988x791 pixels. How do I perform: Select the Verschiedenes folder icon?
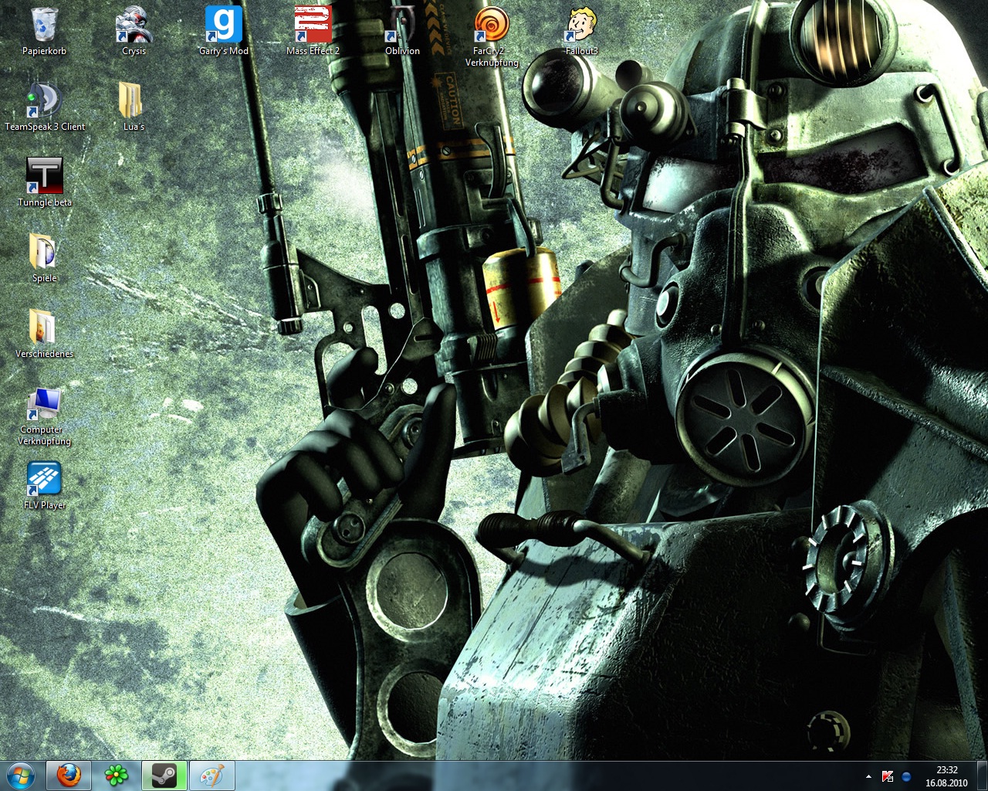pos(44,334)
